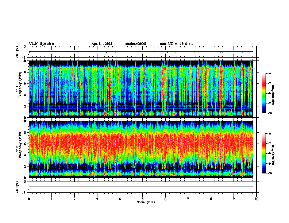Click the 'Time (min)' axis label
Screen dimensions: 289x223
(146, 202)
